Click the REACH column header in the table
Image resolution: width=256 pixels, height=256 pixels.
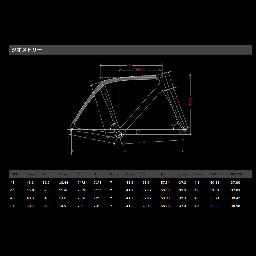click(236, 174)
